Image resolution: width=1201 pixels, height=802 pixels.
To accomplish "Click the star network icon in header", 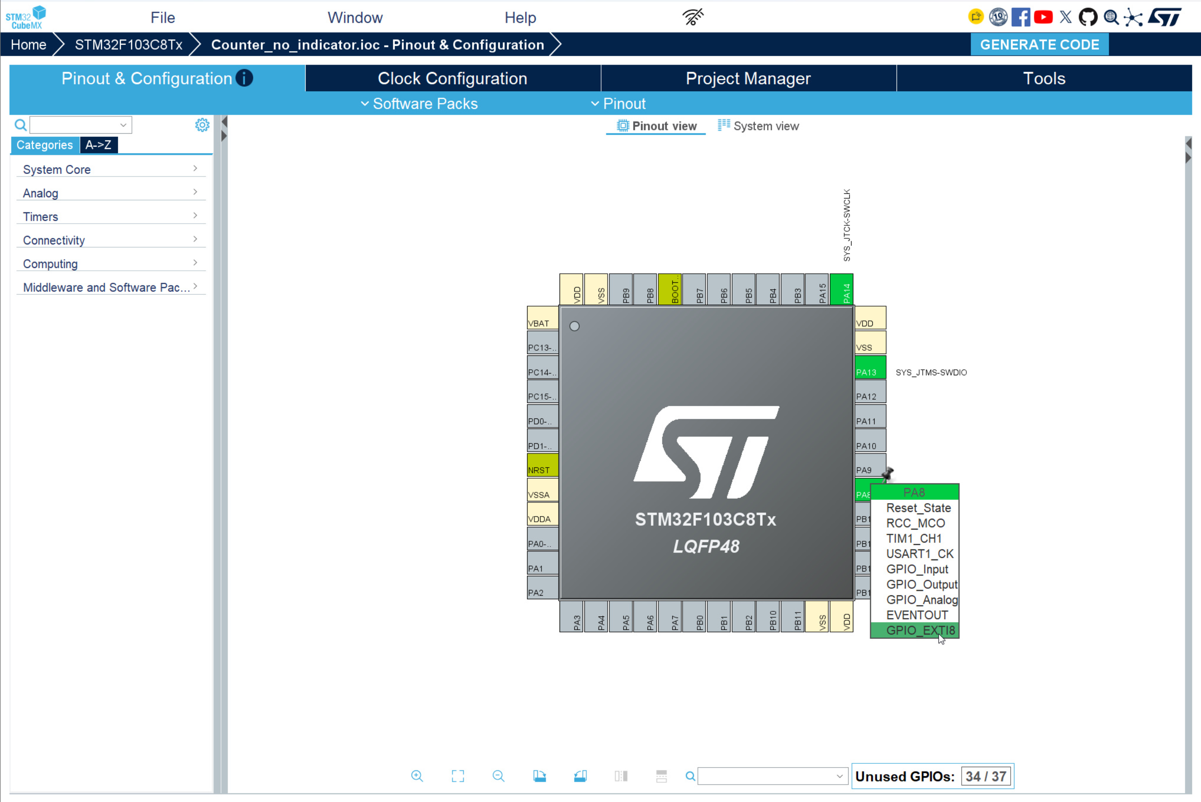I will [1133, 18].
